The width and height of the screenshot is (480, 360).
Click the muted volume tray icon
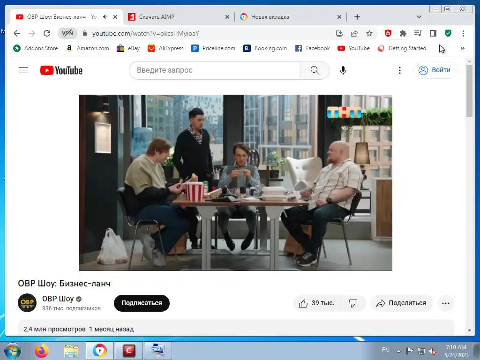(x=433, y=351)
